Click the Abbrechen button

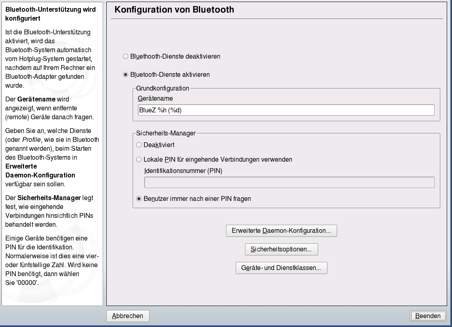click(128, 316)
